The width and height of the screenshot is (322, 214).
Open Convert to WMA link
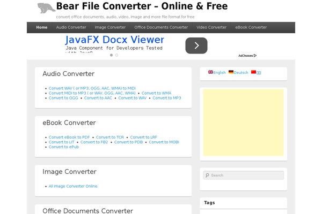pyautogui.click(x=156, y=93)
